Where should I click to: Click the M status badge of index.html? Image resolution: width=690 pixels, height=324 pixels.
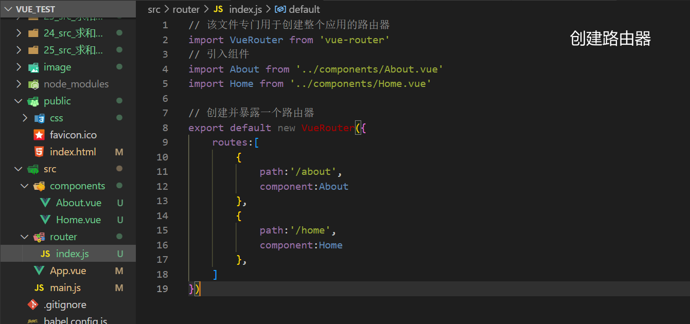pos(119,152)
